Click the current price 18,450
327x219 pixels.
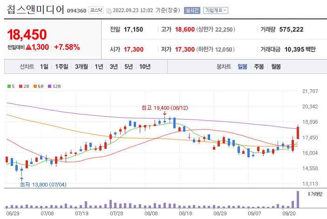(x=27, y=34)
